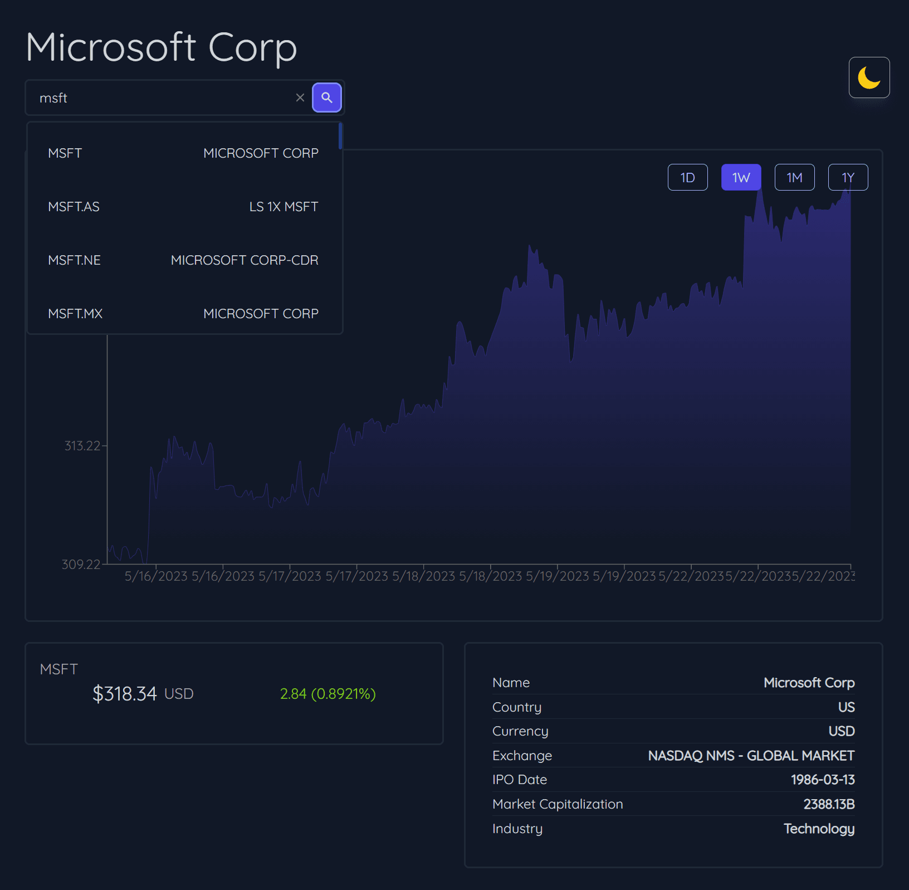Click the Country label

517,707
